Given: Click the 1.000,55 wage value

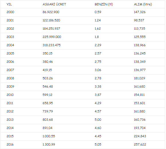Looking at the screenshot, I should pyautogui.click(x=49, y=136).
